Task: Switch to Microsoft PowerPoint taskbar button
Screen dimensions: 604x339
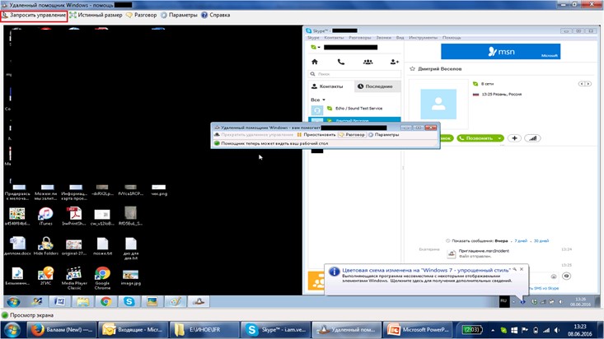Action: pyautogui.click(x=419, y=330)
